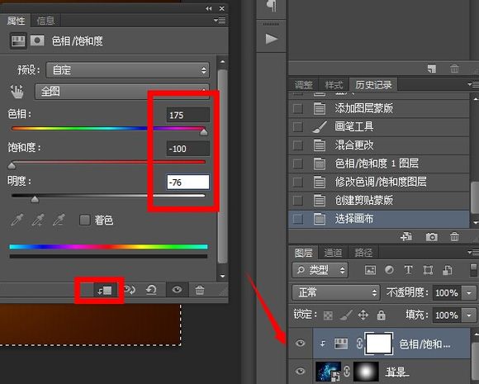479x384 pixels.
Task: Lock all padlock icon
Action: click(381, 315)
